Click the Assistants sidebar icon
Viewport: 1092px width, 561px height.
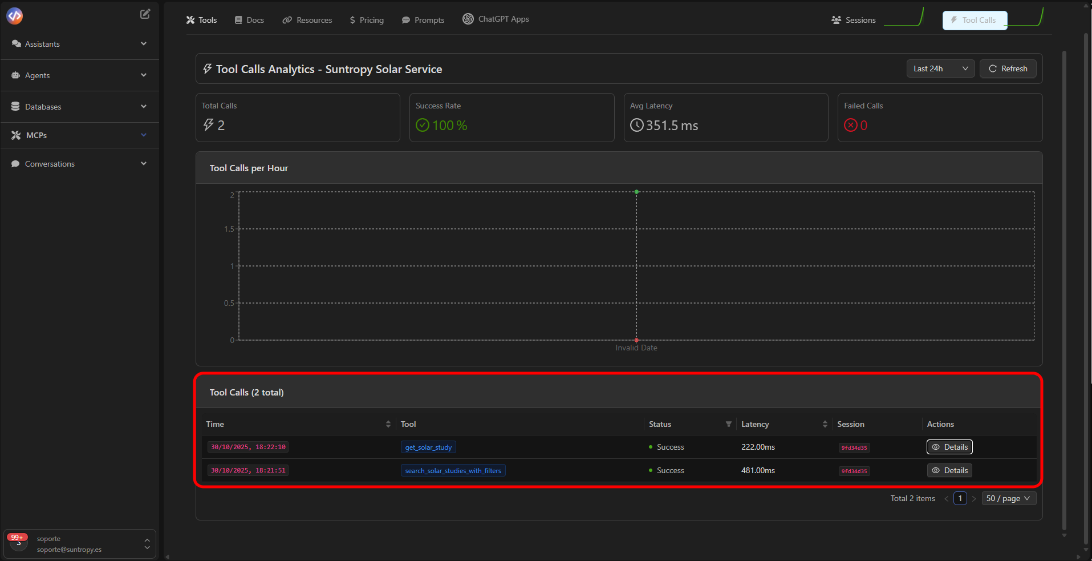16,44
